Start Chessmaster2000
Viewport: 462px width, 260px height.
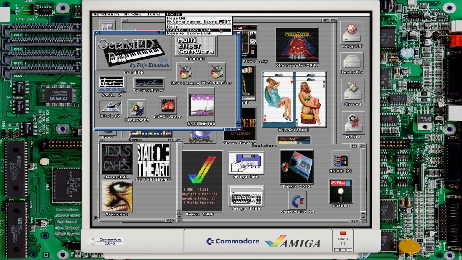click(x=296, y=44)
